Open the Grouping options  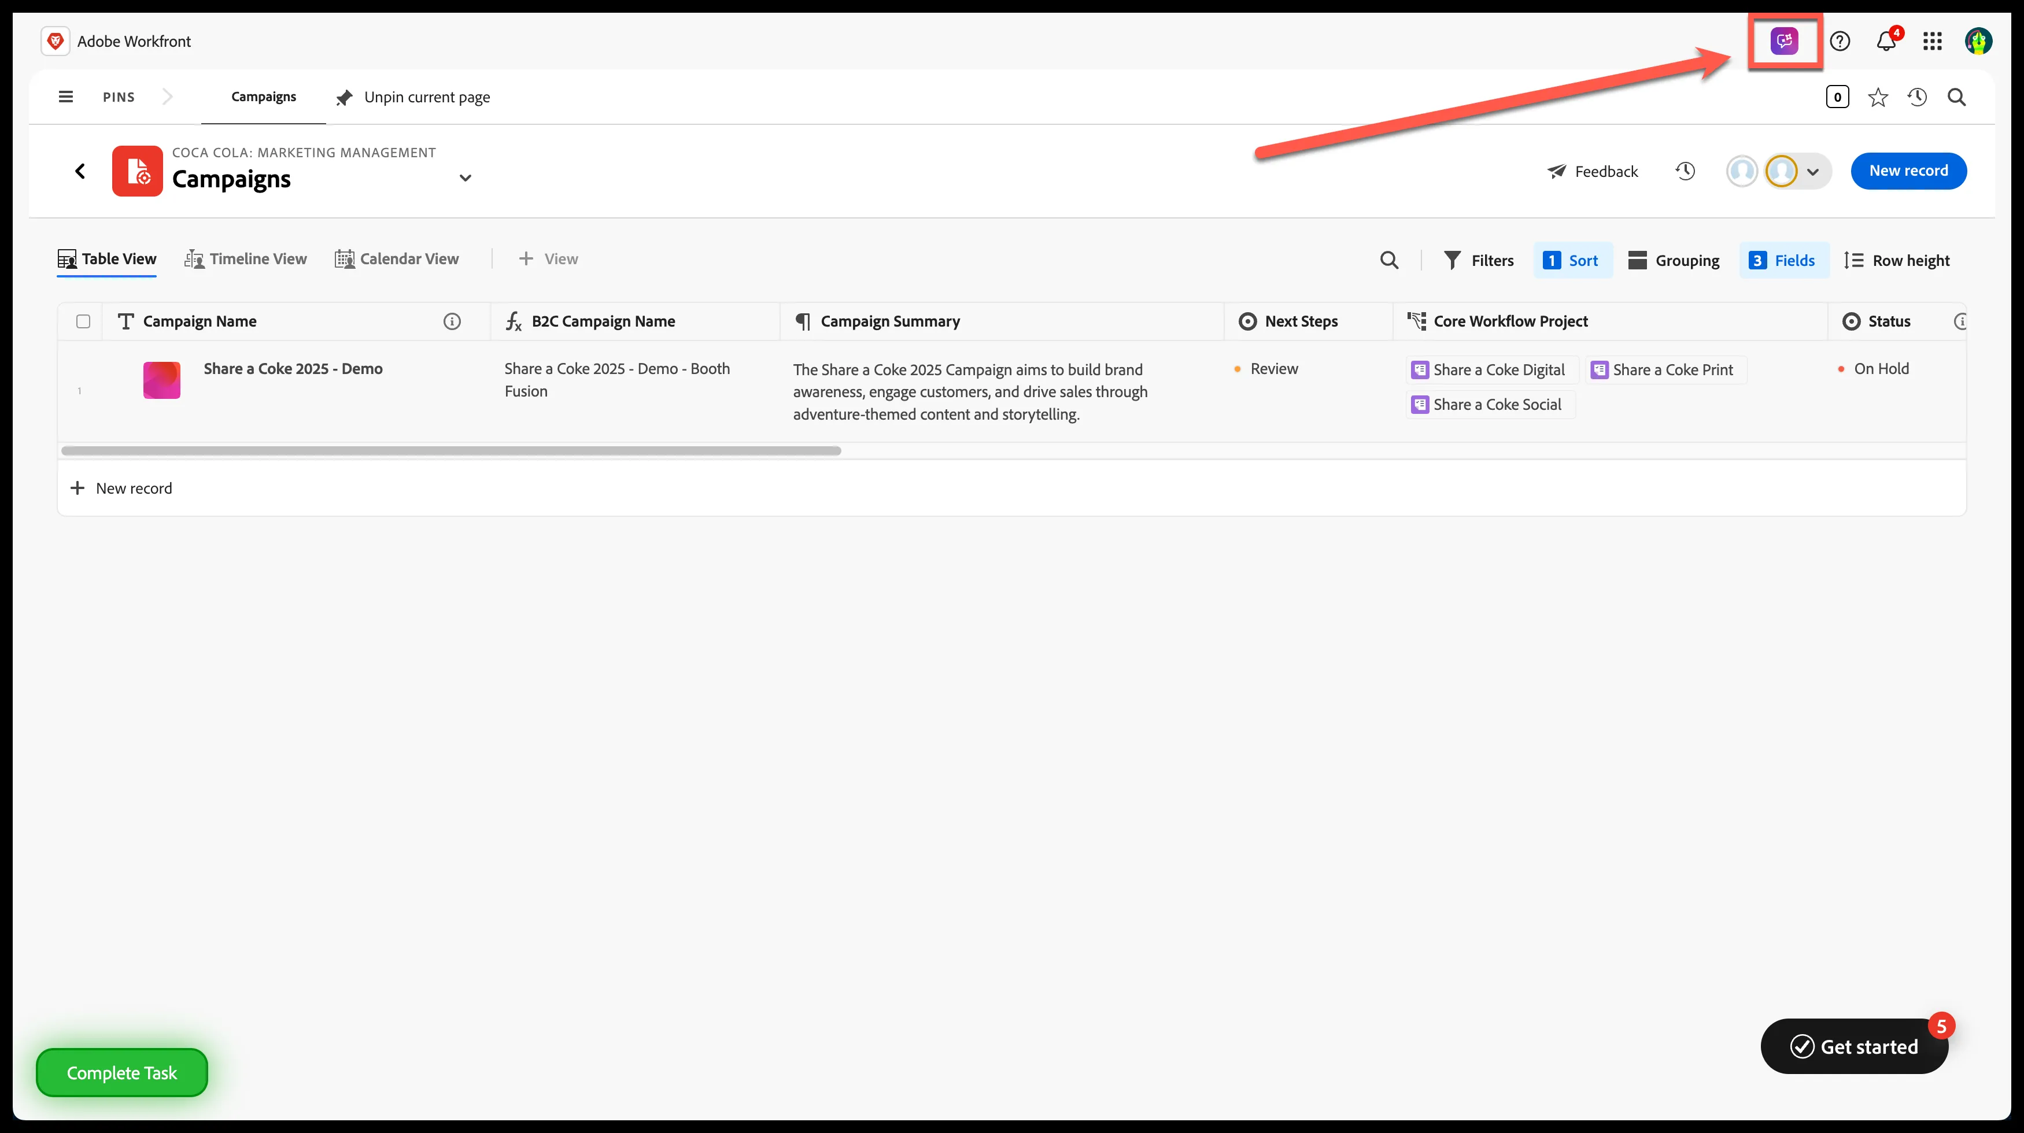[x=1674, y=261]
